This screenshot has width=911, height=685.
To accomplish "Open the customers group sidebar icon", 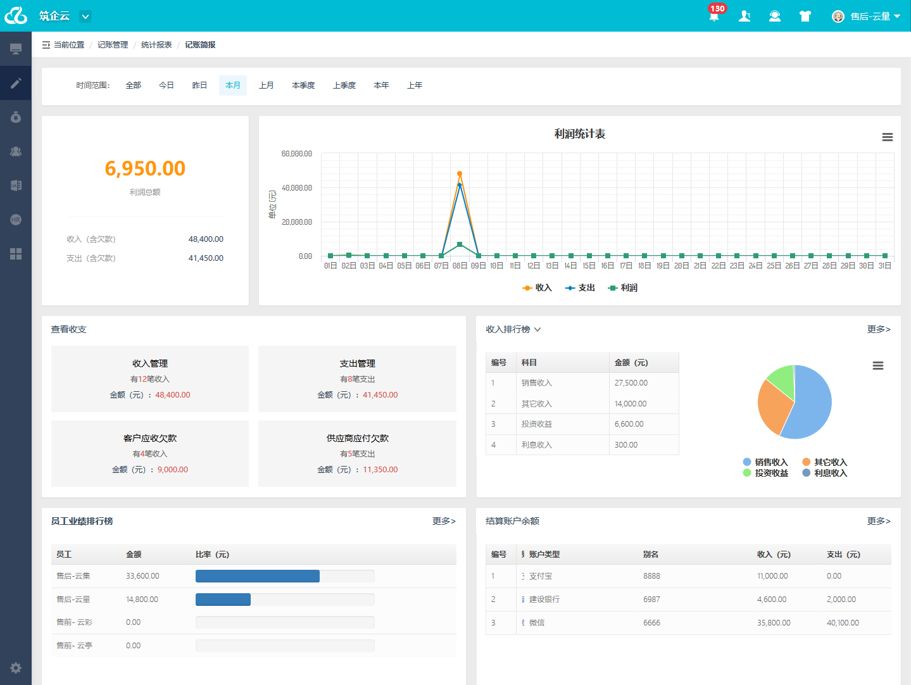I will click(16, 151).
